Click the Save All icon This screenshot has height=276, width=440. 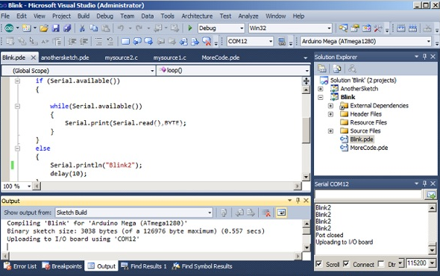67,28
